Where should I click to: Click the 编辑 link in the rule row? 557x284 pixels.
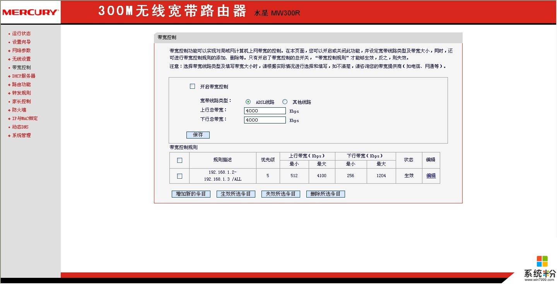pos(431,176)
